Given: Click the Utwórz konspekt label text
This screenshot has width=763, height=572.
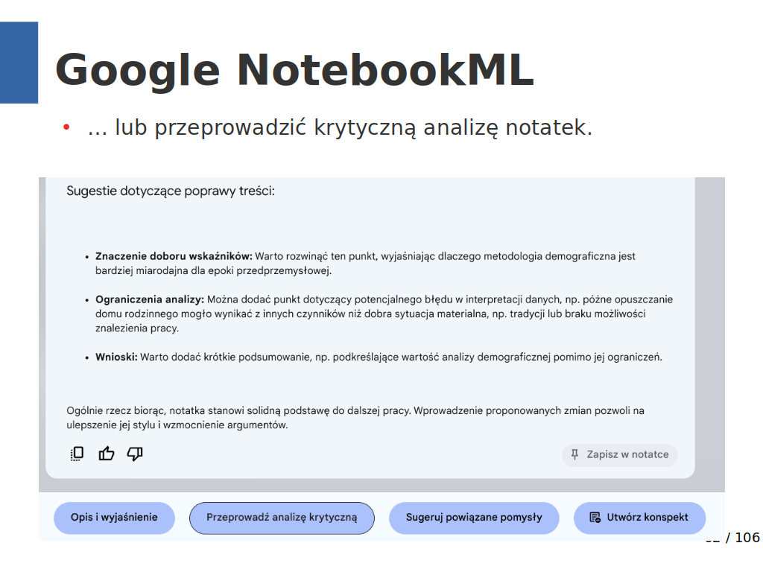Looking at the screenshot, I should [648, 518].
